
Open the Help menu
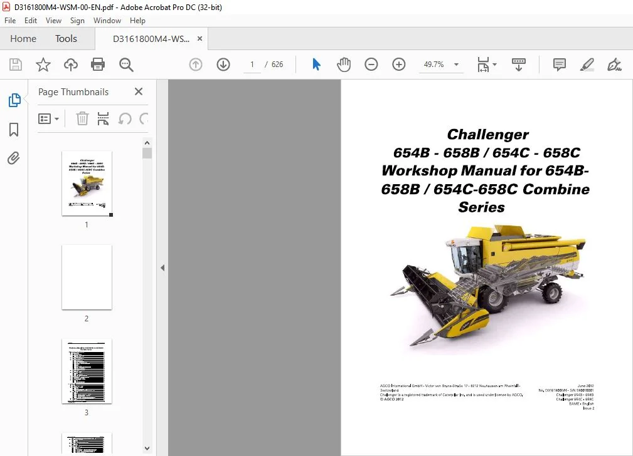(137, 21)
